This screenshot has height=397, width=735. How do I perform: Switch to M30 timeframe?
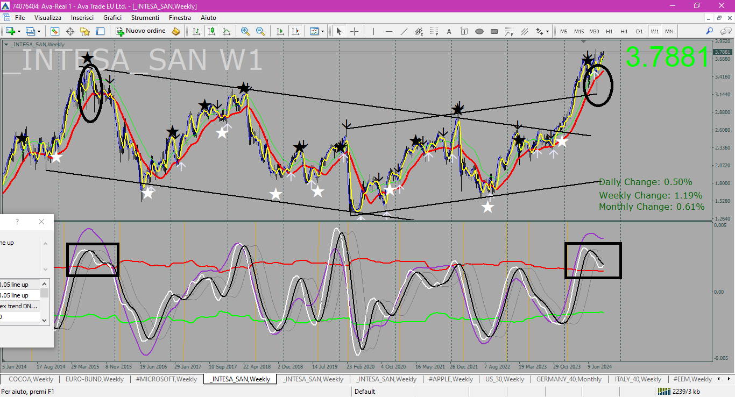(594, 31)
